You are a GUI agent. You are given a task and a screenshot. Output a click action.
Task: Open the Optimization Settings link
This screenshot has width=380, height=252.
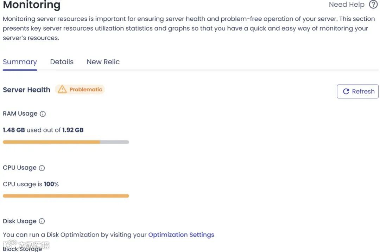click(181, 235)
